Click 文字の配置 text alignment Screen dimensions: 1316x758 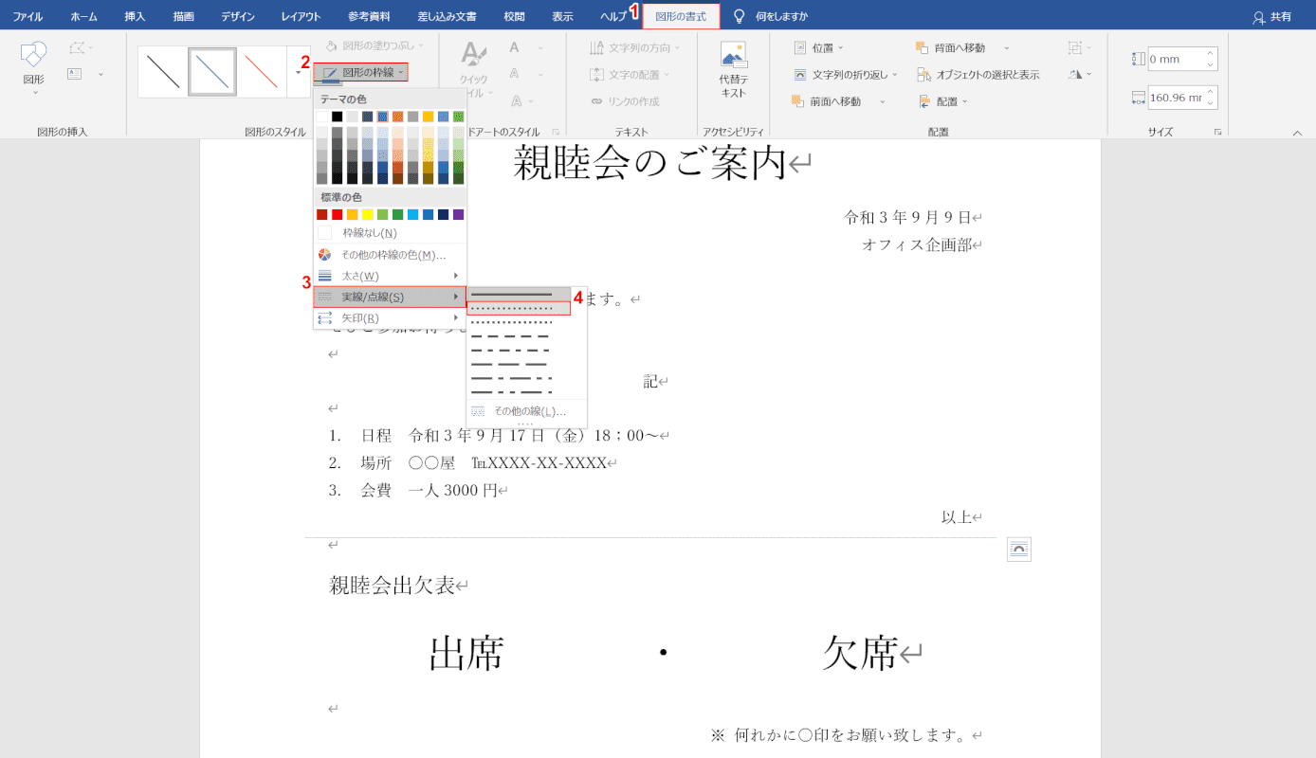pyautogui.click(x=631, y=74)
